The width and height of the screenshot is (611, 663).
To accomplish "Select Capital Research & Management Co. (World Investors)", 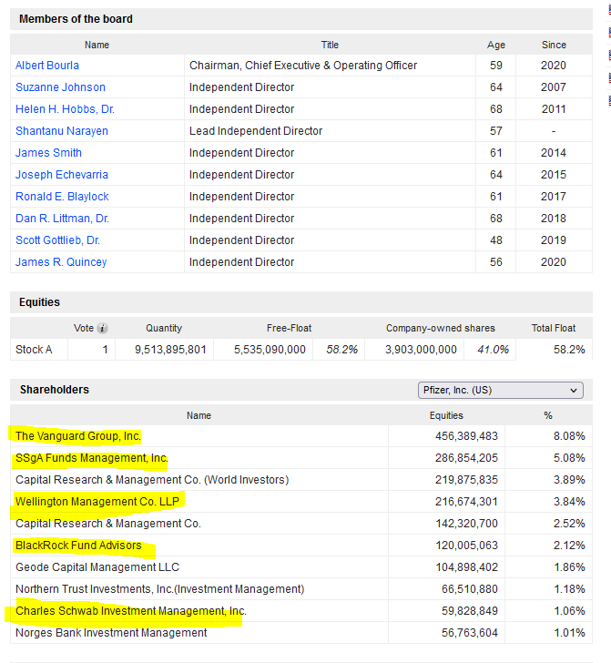I will click(152, 480).
